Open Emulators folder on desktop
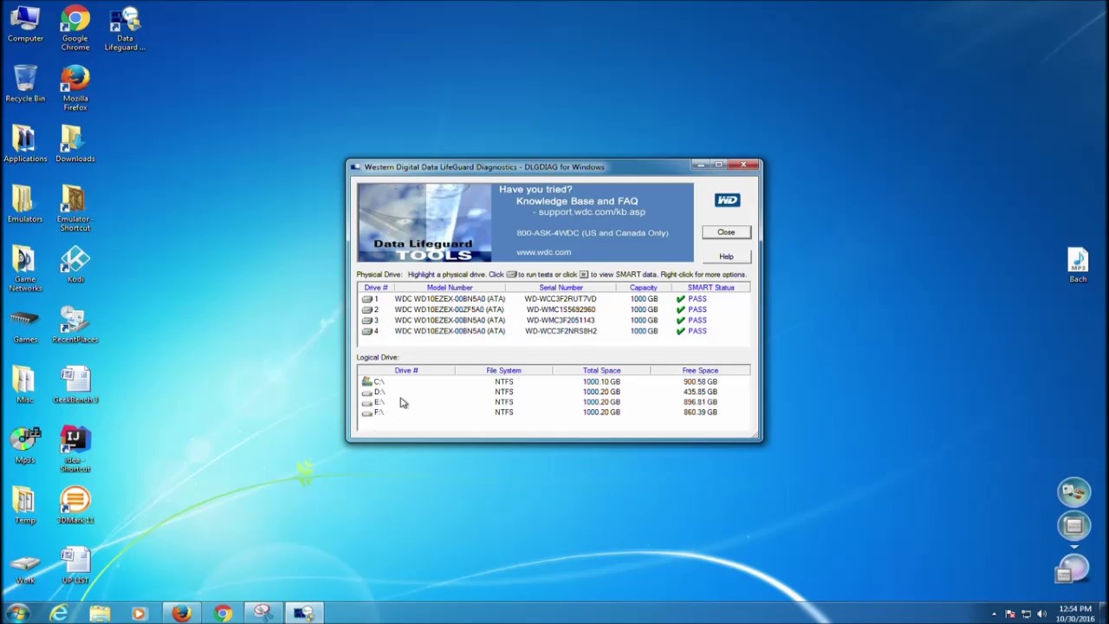 coord(25,205)
